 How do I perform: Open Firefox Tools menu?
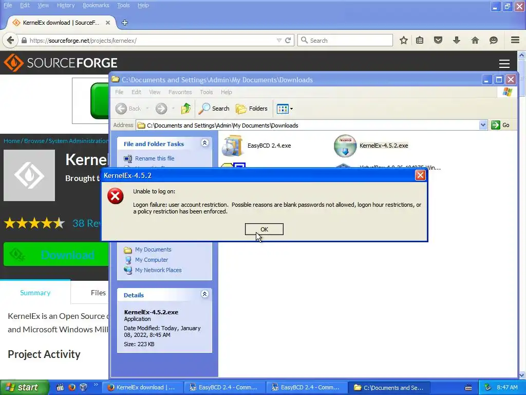(123, 5)
